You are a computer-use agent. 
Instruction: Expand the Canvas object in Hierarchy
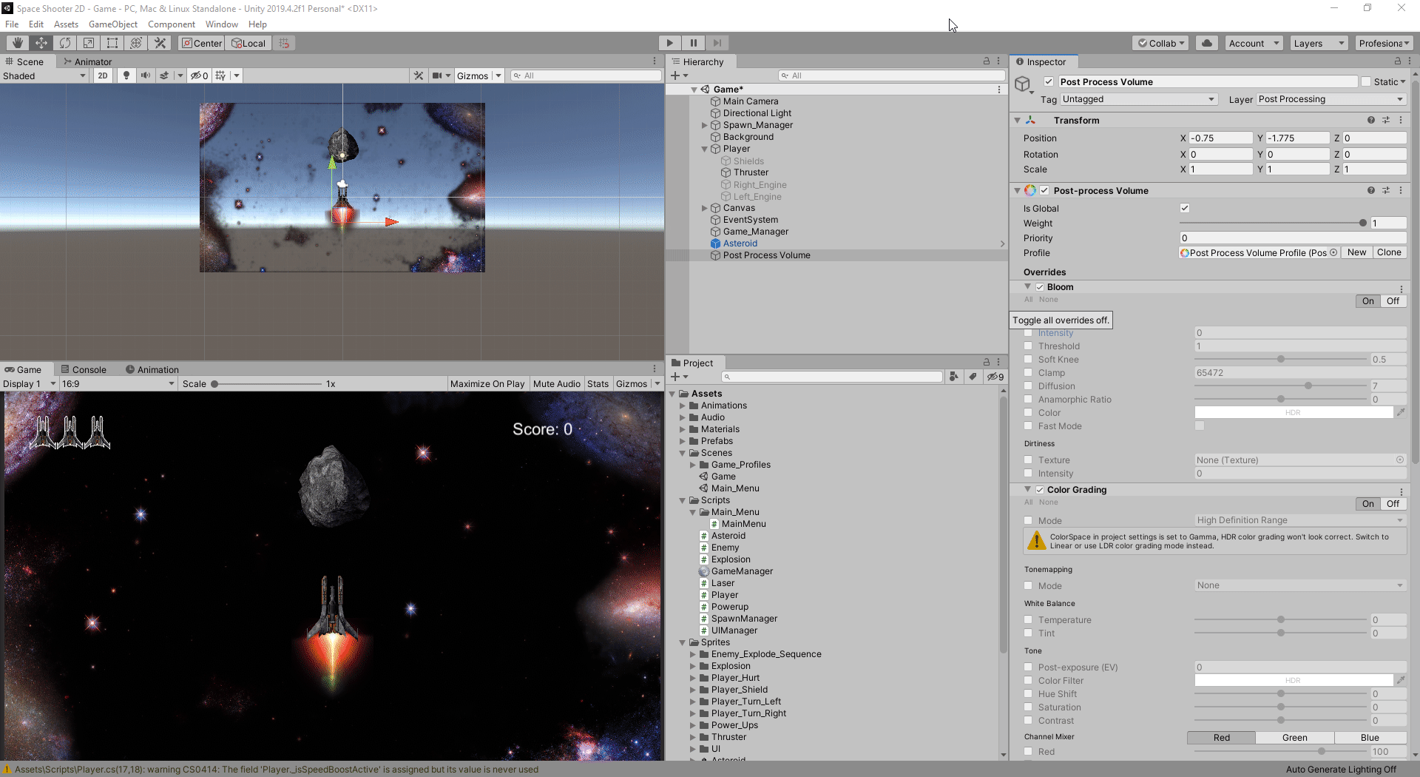coord(704,208)
